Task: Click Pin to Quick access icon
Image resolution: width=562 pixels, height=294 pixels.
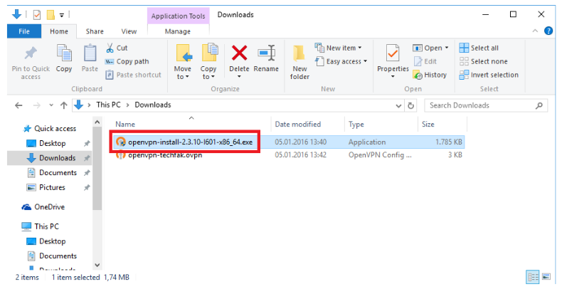Action: 31,53
